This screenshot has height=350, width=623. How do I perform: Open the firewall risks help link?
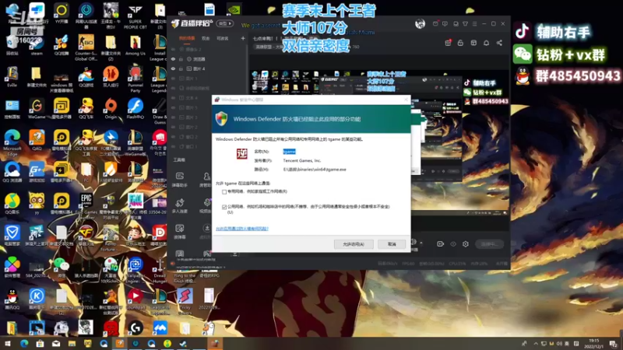point(242,229)
